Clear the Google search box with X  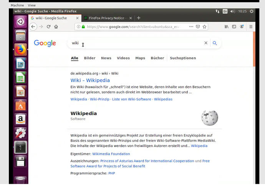click(206, 43)
